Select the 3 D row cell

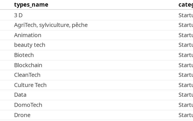click(18, 15)
